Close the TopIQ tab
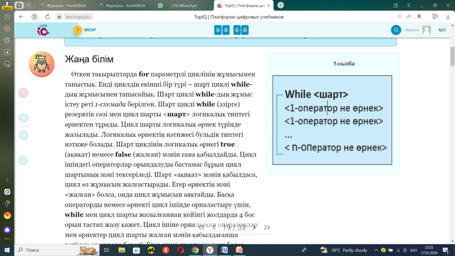Image resolution: width=455 pixels, height=256 pixels. tap(269, 5)
